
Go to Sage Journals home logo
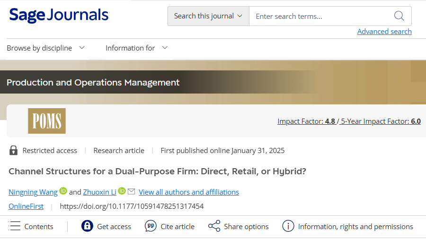tap(59, 15)
